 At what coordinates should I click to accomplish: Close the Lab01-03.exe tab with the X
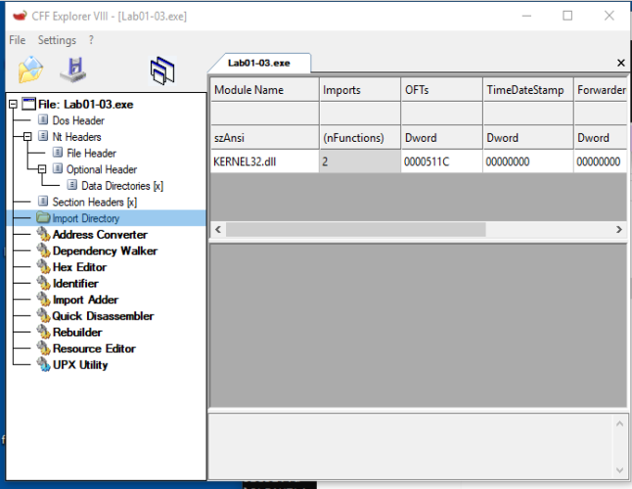[x=620, y=63]
